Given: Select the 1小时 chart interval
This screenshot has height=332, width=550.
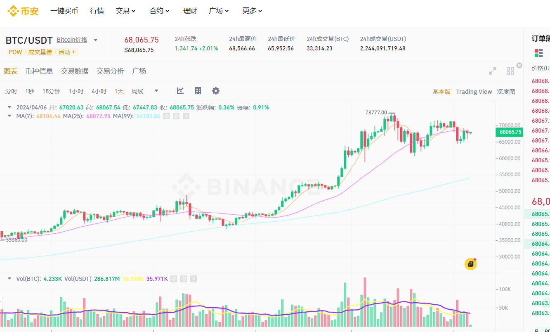Looking at the screenshot, I should (x=76, y=91).
